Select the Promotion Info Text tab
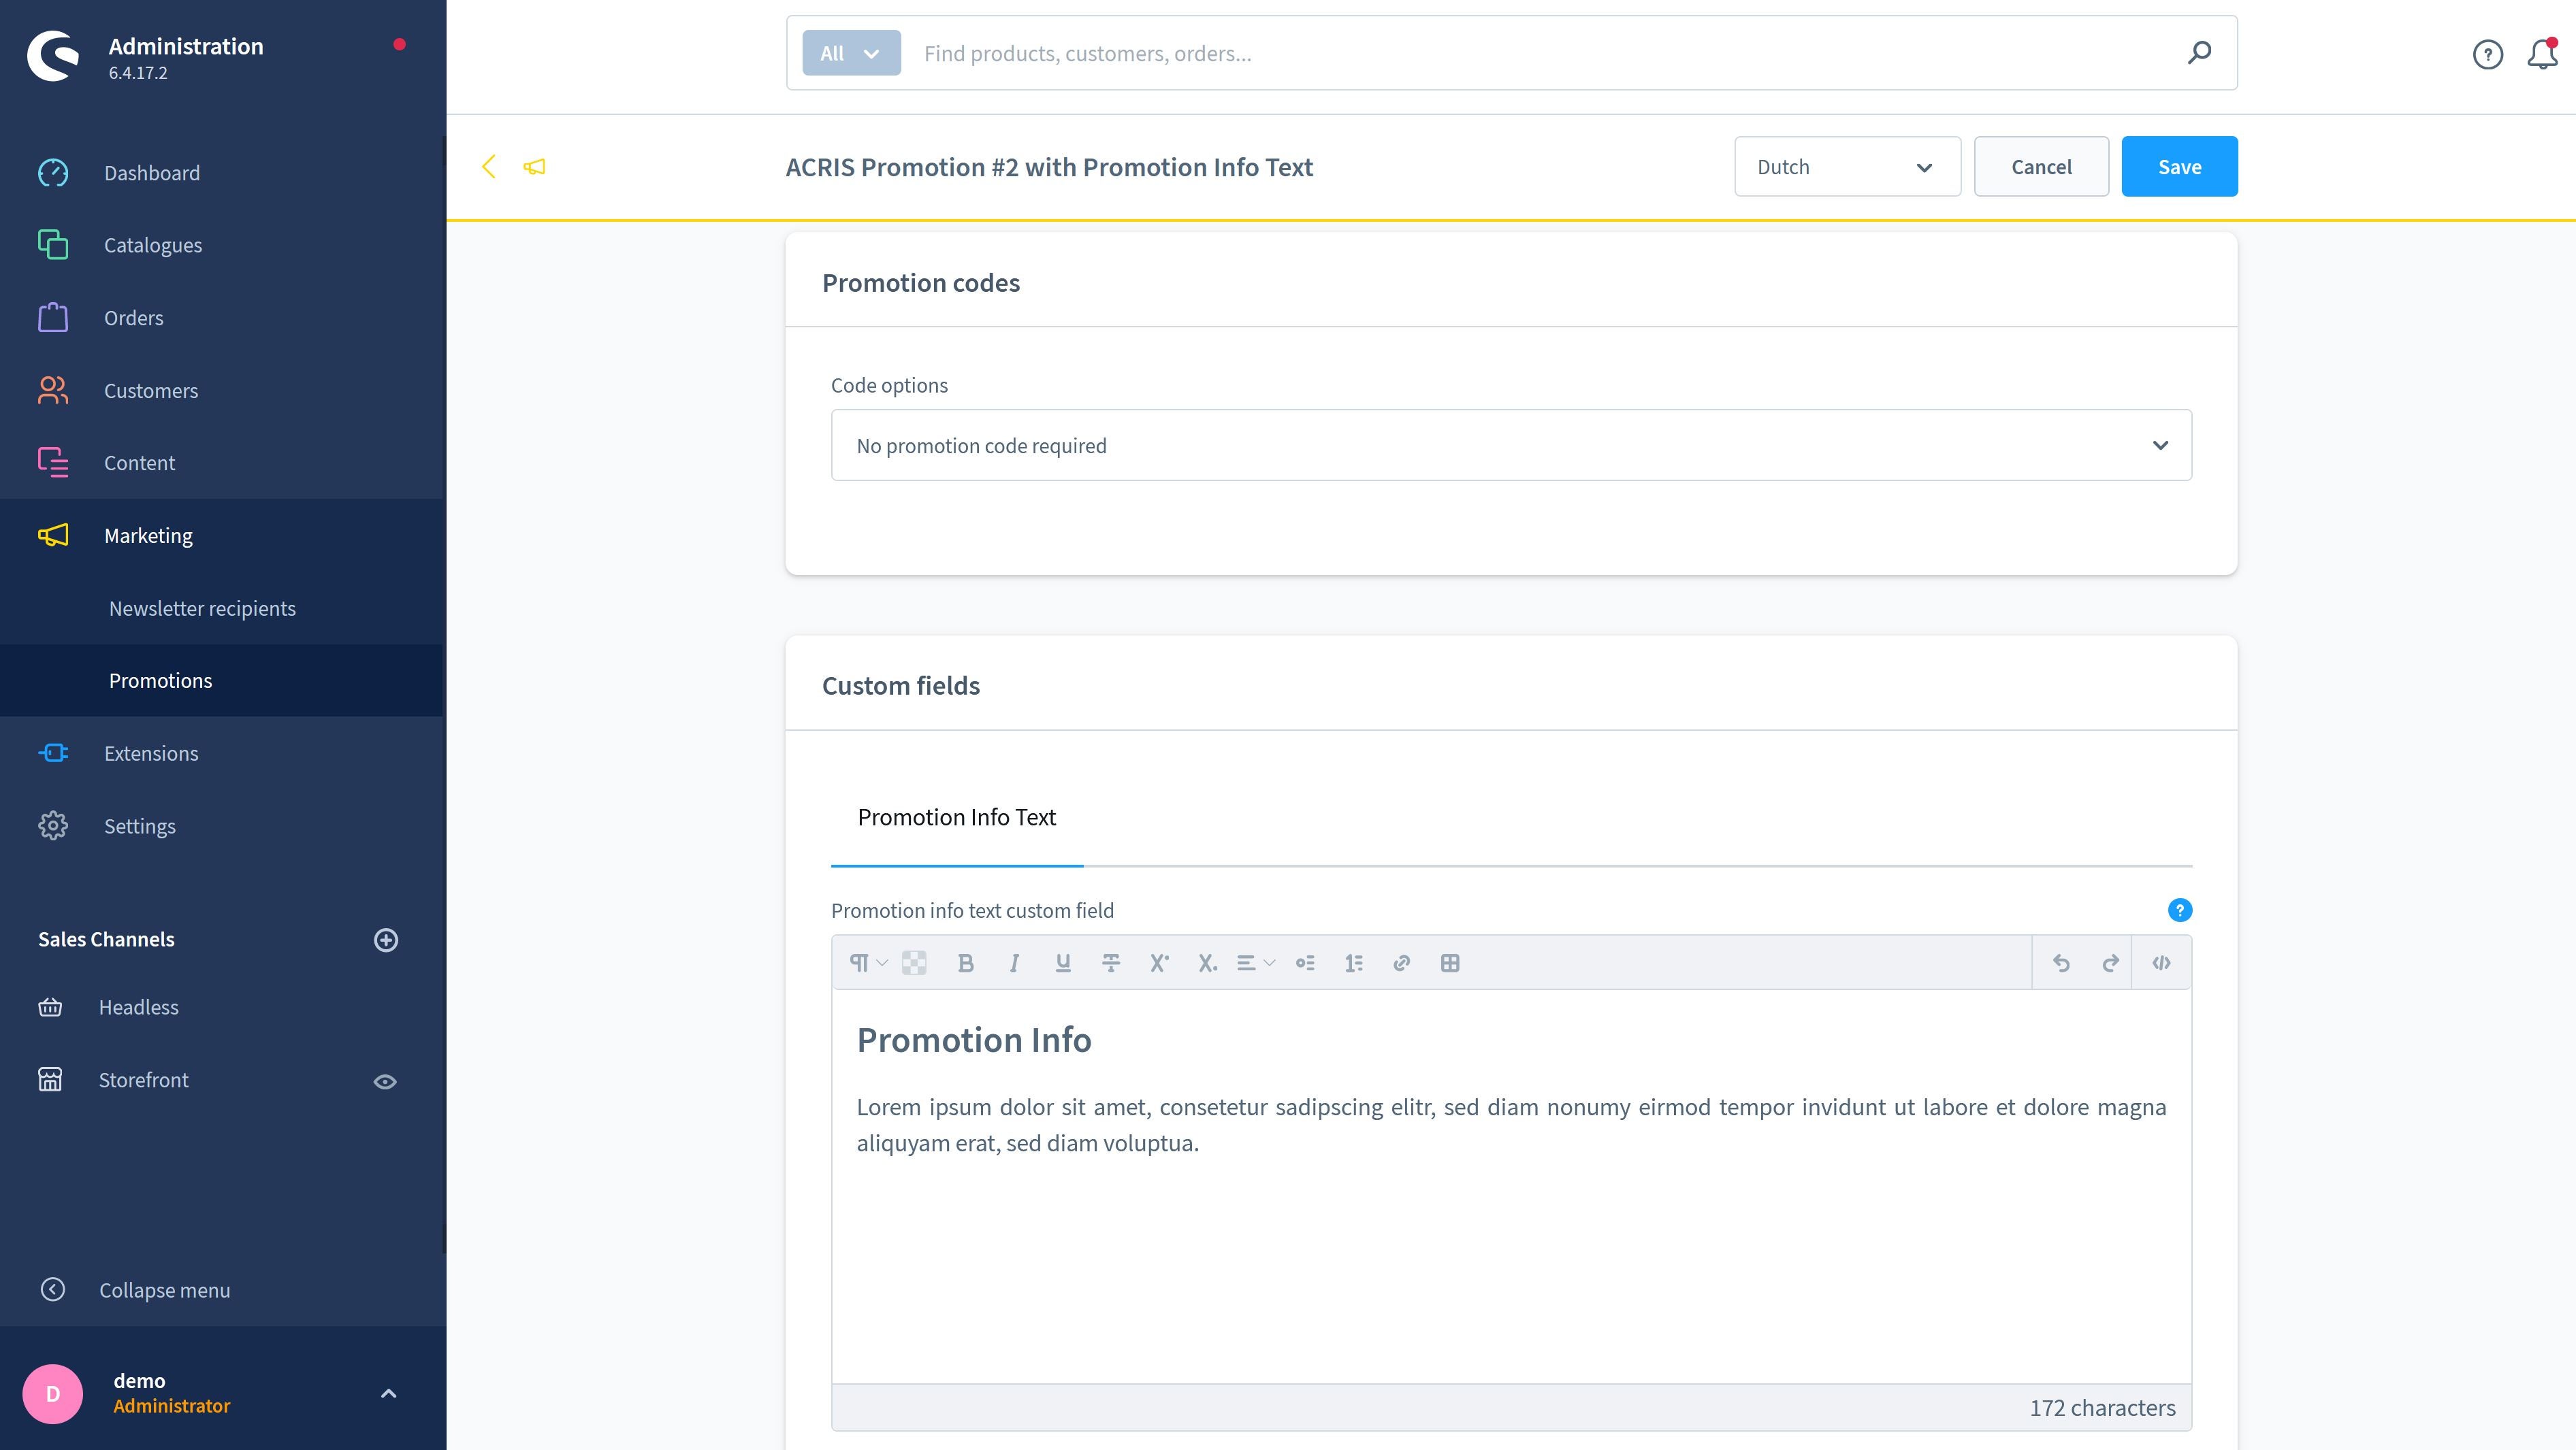 pos(957,817)
